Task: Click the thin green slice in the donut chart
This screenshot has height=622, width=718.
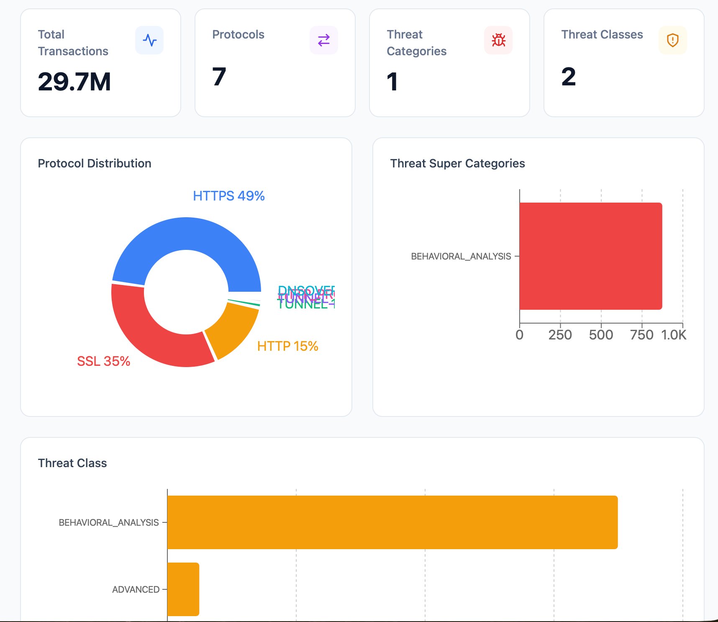Action: pyautogui.click(x=244, y=303)
